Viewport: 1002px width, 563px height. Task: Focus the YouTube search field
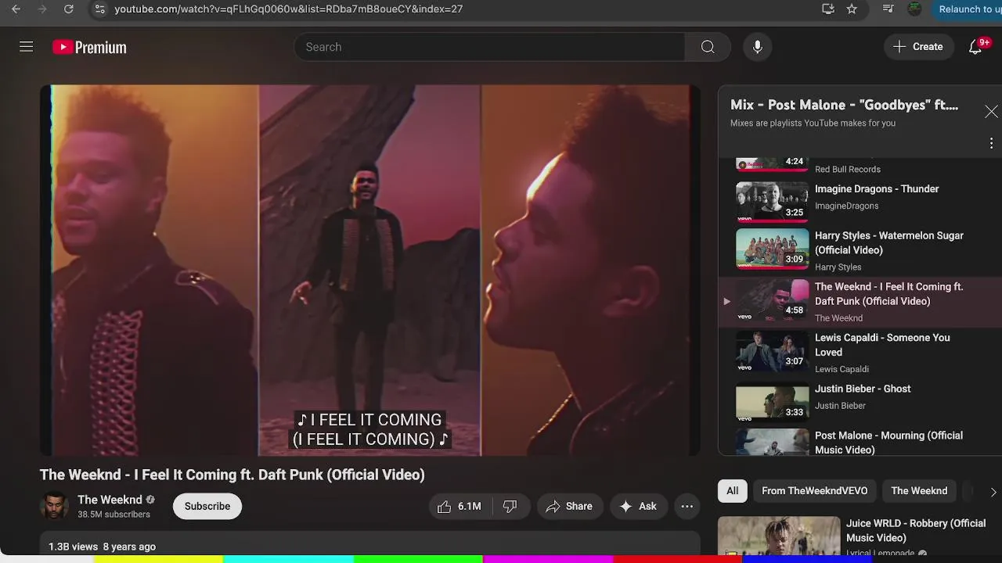click(489, 47)
